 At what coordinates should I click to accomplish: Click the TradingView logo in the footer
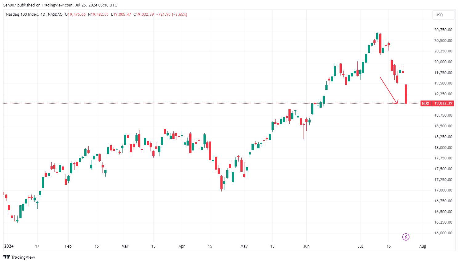pos(19,257)
